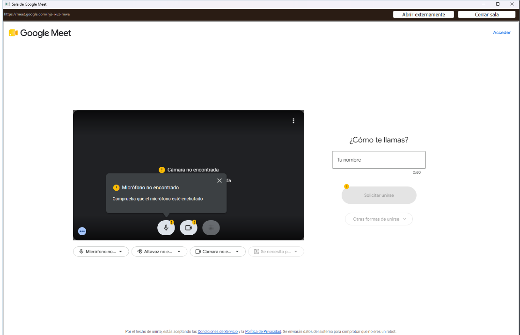Click the Abrir externamente button
This screenshot has width=520, height=335.
coord(424,14)
